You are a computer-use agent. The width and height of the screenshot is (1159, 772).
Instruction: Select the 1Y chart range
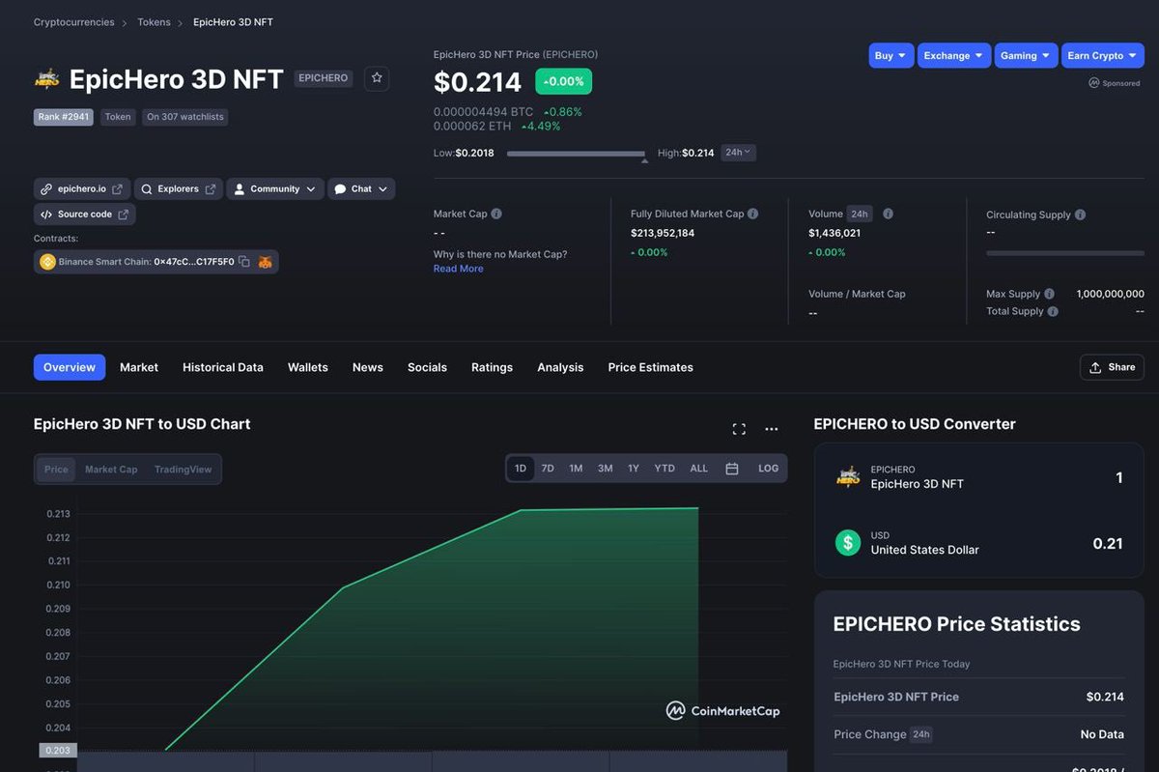click(634, 469)
